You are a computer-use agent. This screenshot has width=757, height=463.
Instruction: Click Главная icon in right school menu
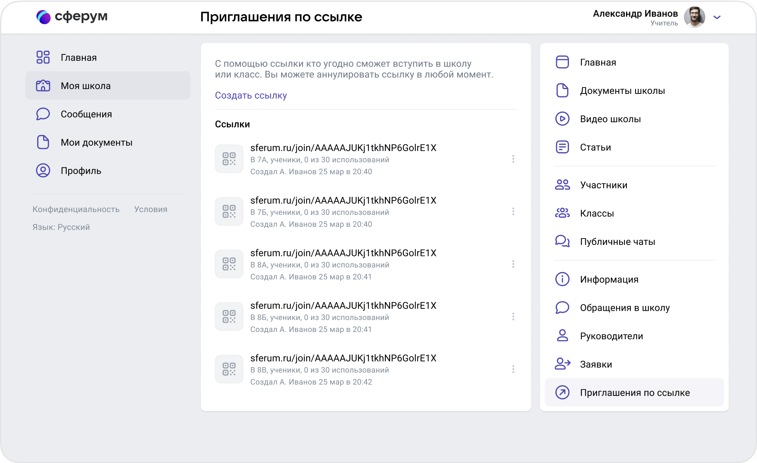click(562, 62)
